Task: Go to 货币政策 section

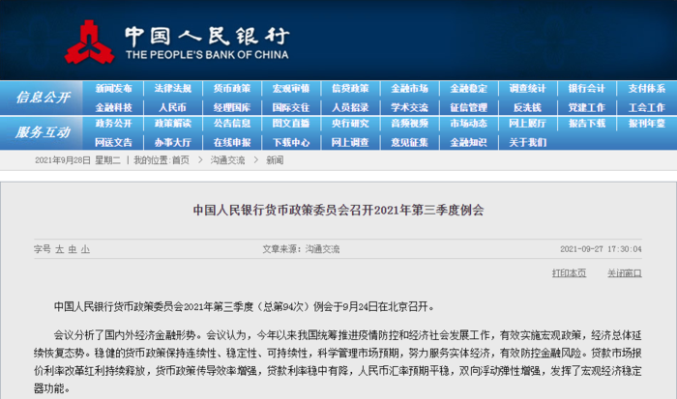Action: 232,89
